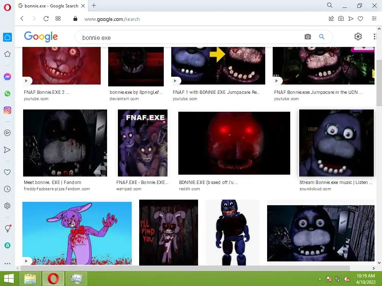Open Messenger in the sidebar
This screenshot has height=286, width=382.
pos(7,77)
